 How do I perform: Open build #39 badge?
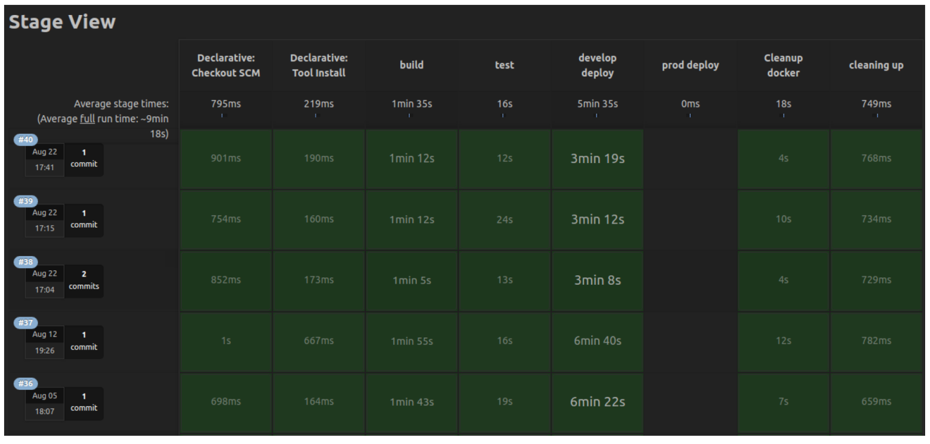[x=25, y=201]
